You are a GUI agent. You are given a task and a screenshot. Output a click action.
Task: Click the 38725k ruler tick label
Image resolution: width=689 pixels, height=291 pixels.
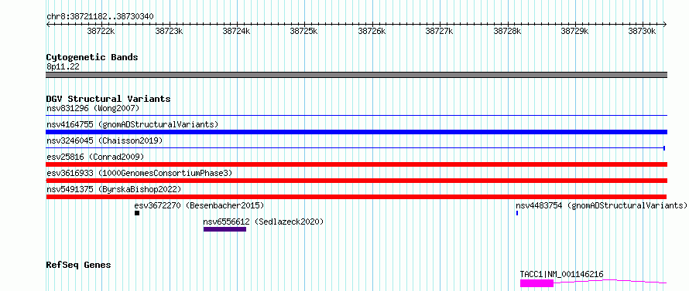[304, 31]
